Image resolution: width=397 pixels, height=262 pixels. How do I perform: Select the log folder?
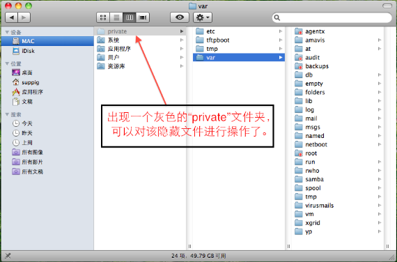pyautogui.click(x=338, y=109)
